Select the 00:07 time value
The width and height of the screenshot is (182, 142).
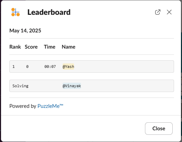50,67
